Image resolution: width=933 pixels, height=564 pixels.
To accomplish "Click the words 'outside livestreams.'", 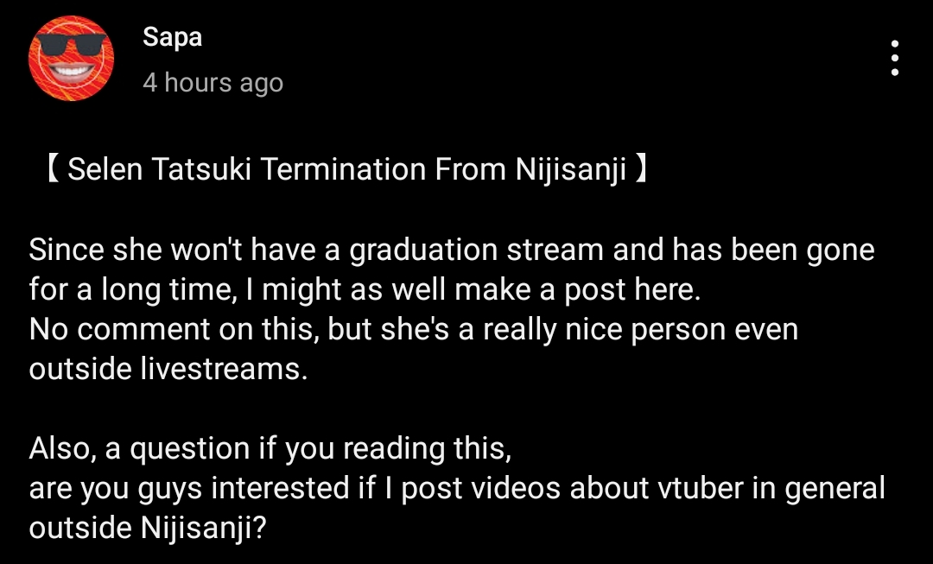I will (x=168, y=369).
